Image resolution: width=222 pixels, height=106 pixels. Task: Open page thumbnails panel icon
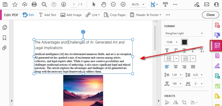5,27
